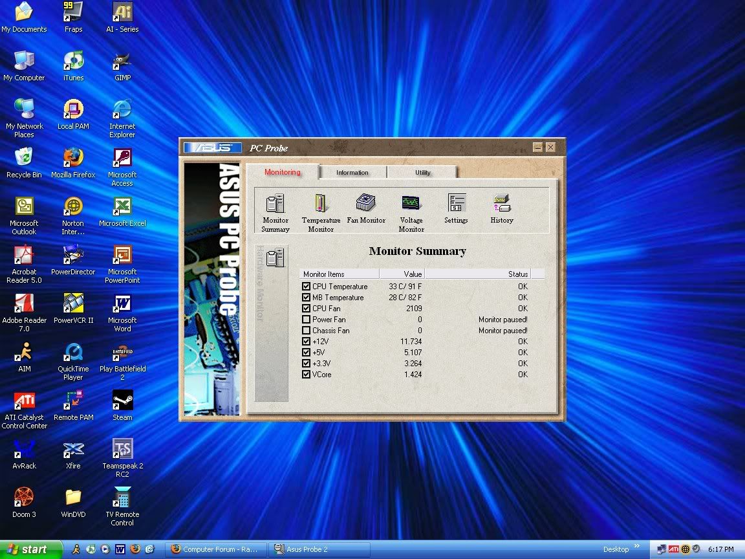This screenshot has height=559, width=745.
Task: Select the Steam desktop icon
Action: point(122,406)
